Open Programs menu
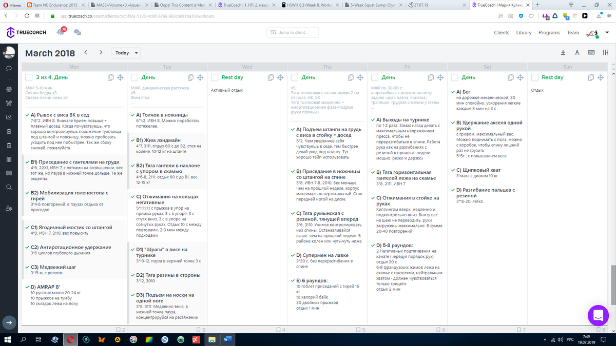 tap(549, 33)
